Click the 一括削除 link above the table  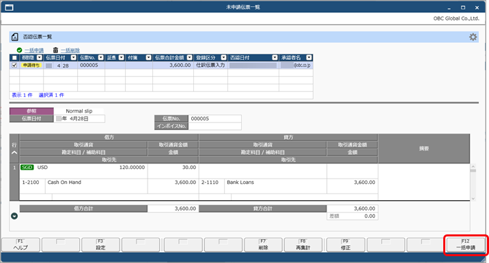tap(70, 50)
